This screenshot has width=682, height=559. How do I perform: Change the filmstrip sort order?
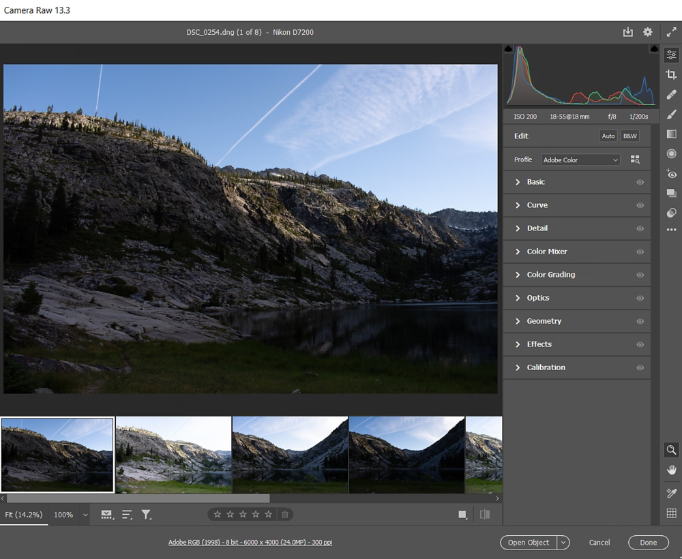127,515
